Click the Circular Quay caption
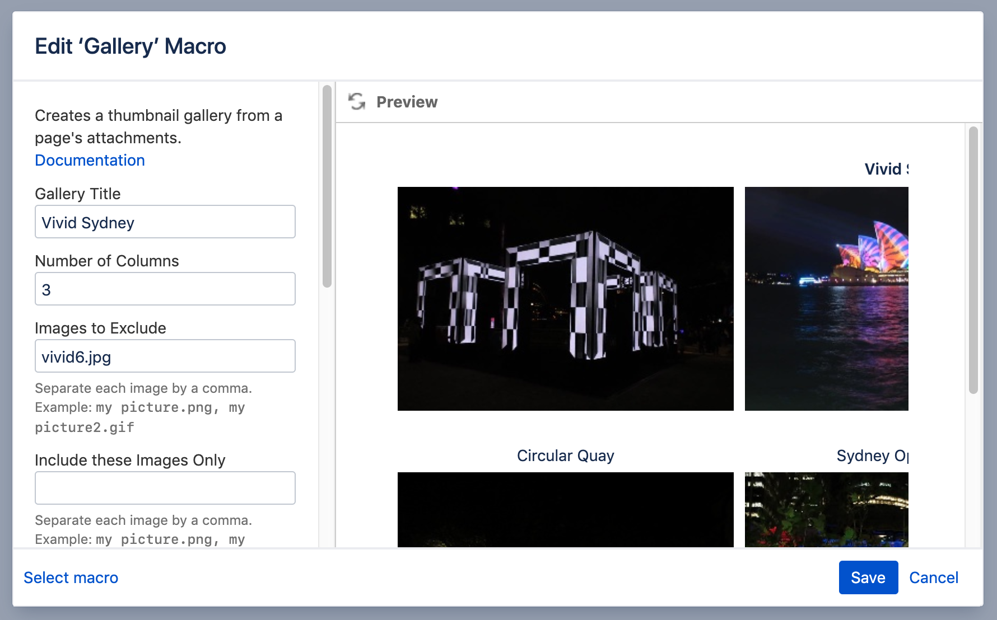The width and height of the screenshot is (997, 620). click(x=565, y=456)
